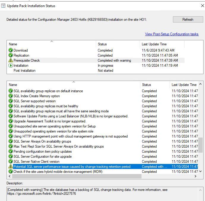
Task: Click inside the Description text box
Action: (103, 194)
